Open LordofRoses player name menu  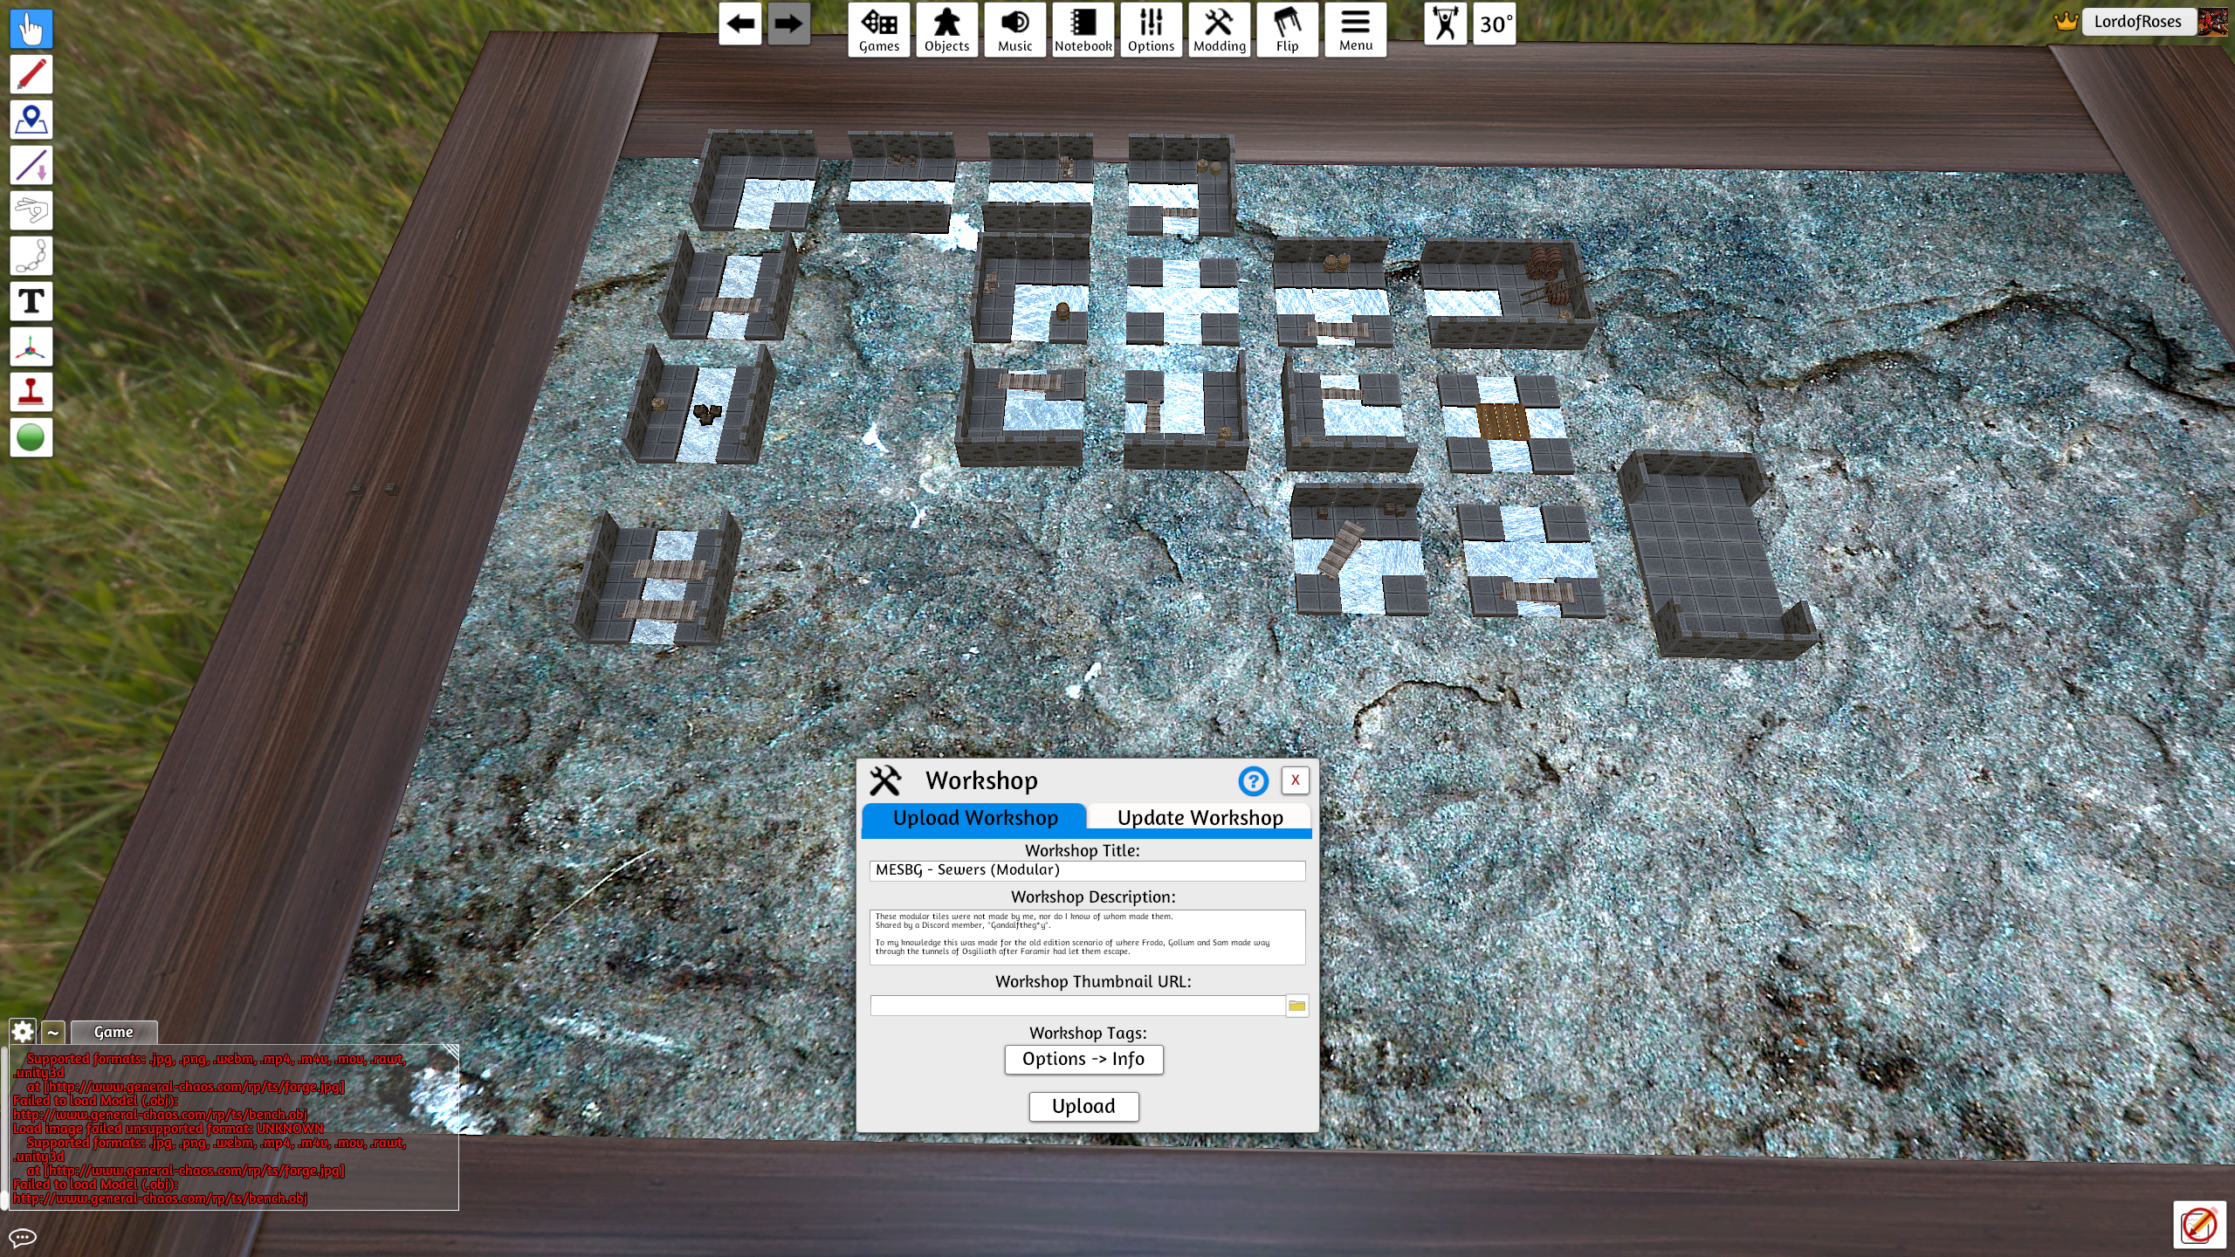tap(2137, 22)
